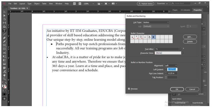Open the Alignment Left dropdown
212x109 pixels.
171,65
